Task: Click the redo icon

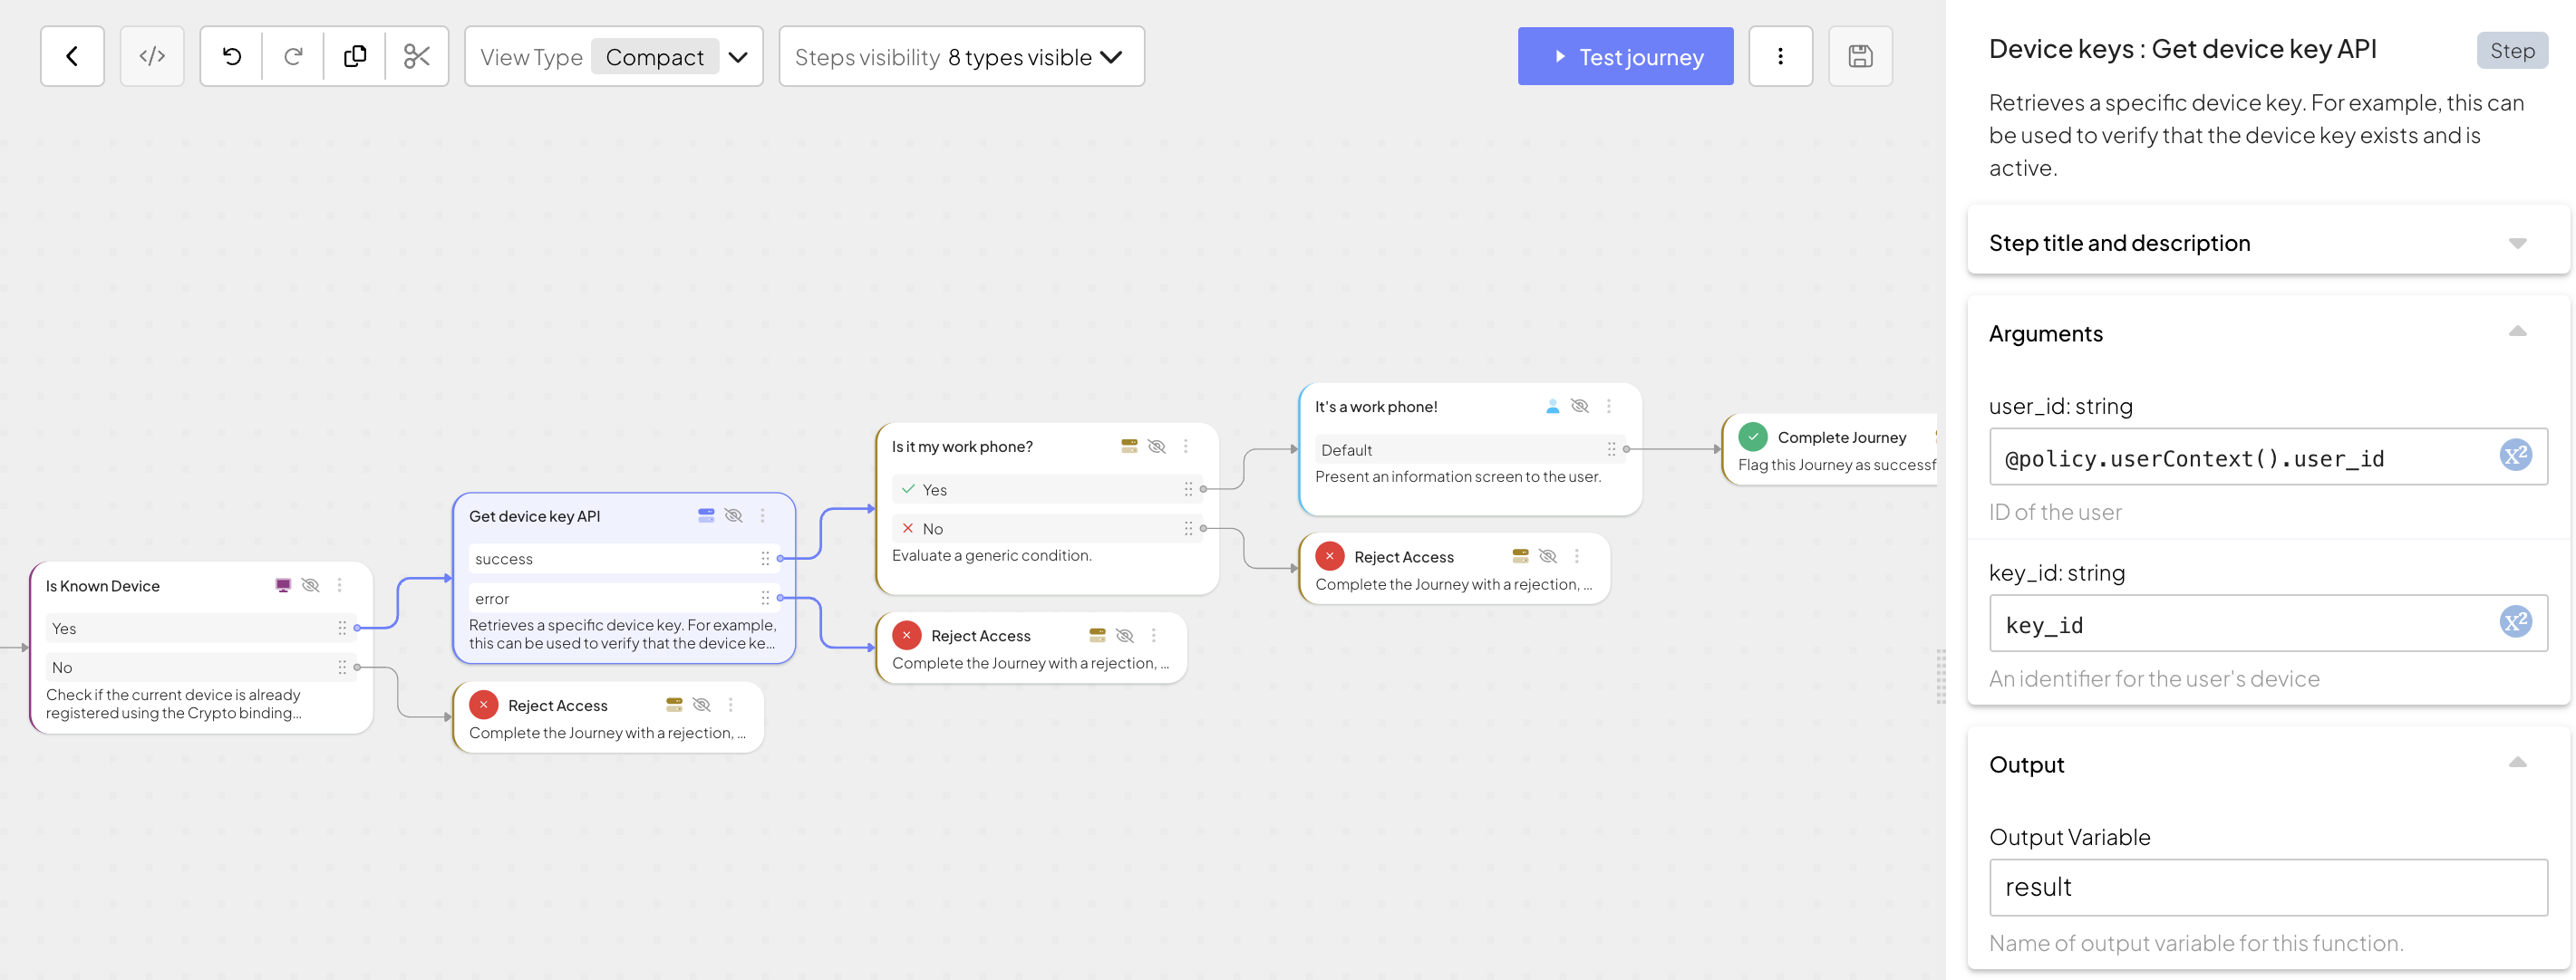Action: [293, 57]
